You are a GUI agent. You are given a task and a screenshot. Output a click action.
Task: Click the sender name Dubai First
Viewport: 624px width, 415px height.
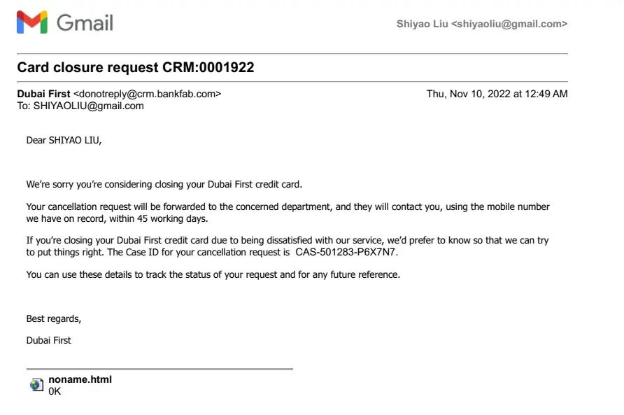coord(43,94)
